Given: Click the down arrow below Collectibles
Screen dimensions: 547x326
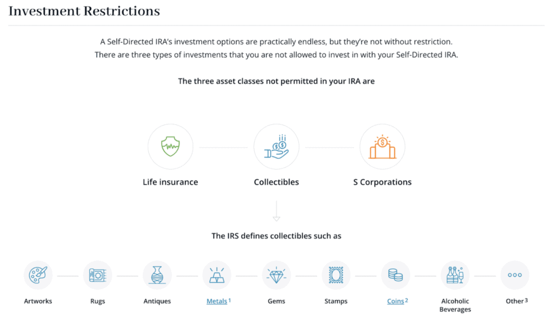Looking at the screenshot, I should [276, 211].
